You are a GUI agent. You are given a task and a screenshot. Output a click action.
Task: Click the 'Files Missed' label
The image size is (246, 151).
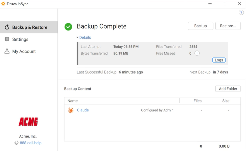click(165, 53)
